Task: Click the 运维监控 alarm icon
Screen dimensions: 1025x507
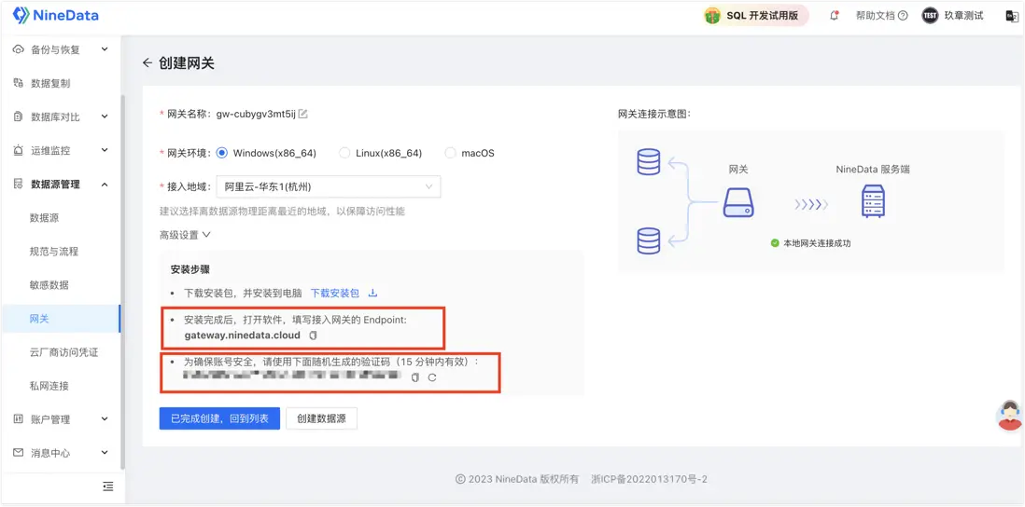Action: point(19,150)
